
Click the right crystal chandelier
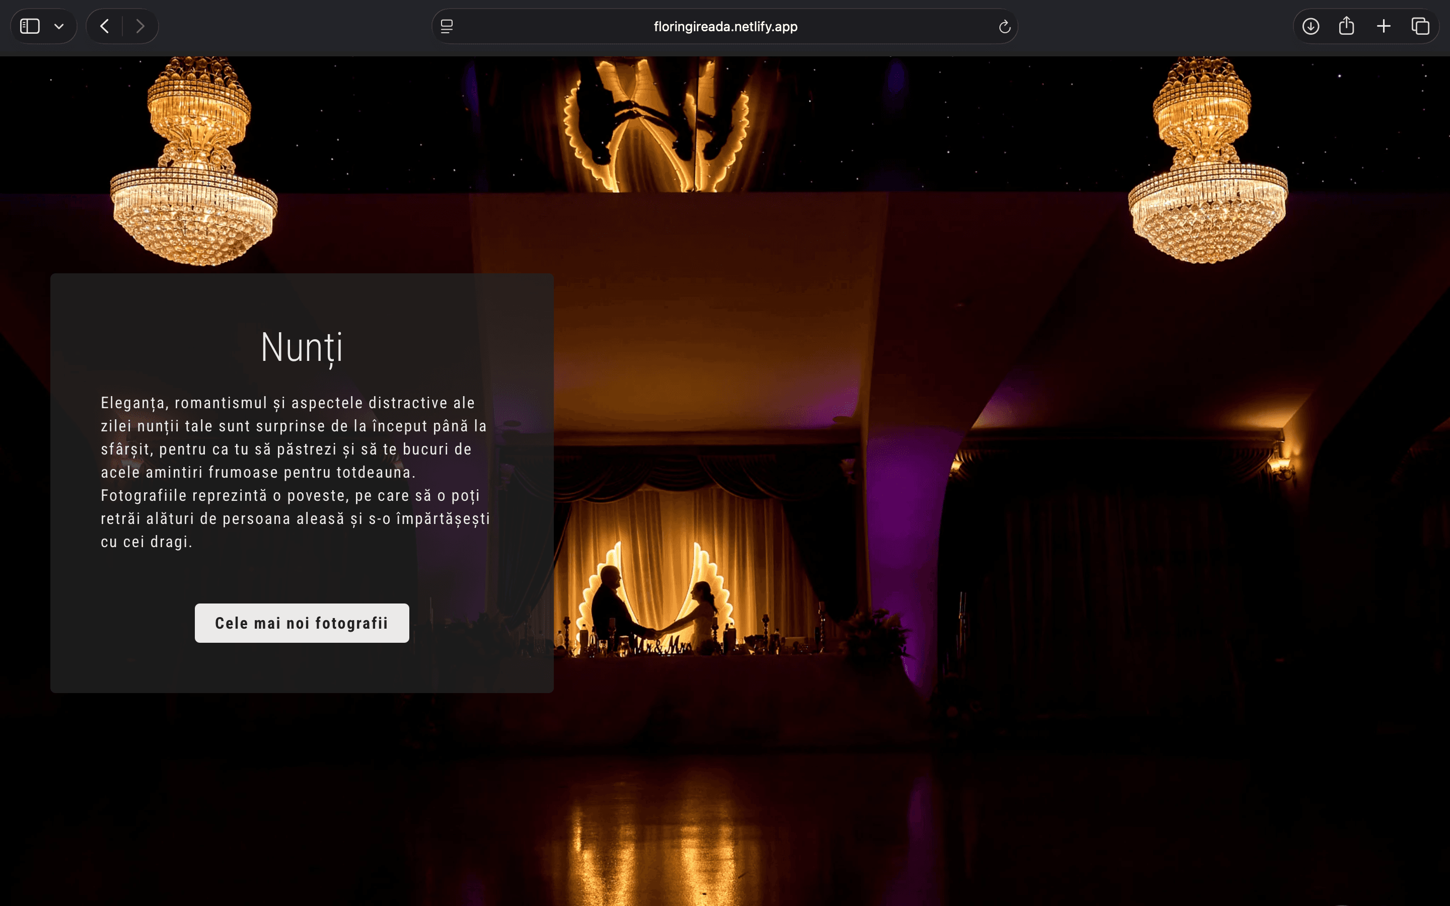1207,174
